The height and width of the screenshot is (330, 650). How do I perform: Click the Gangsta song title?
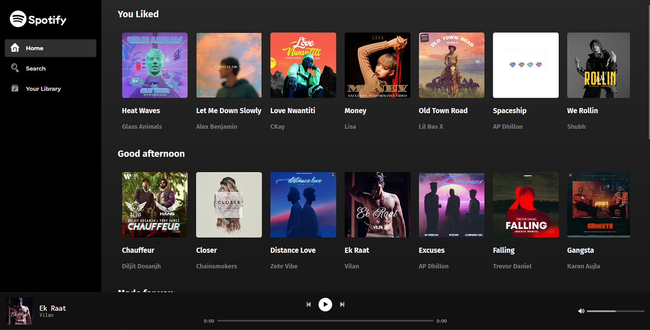click(x=580, y=250)
